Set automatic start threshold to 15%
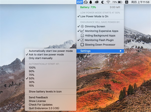 click(x=51, y=86)
